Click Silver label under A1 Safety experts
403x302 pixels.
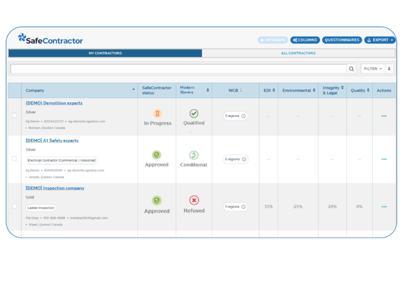pyautogui.click(x=31, y=149)
